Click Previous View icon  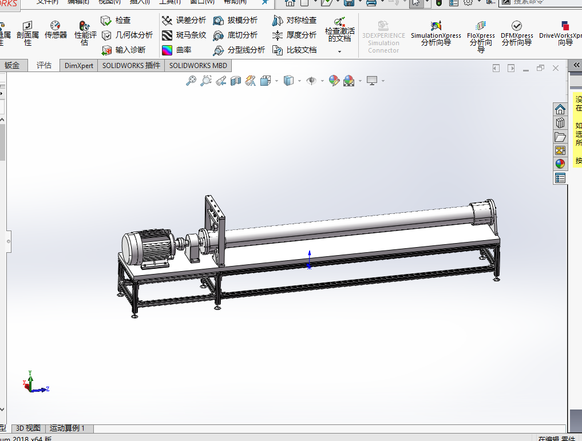coord(221,81)
